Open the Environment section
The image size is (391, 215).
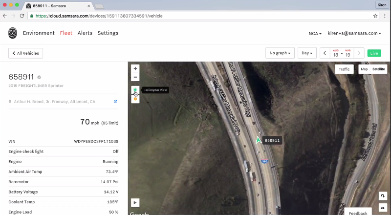tap(39, 33)
